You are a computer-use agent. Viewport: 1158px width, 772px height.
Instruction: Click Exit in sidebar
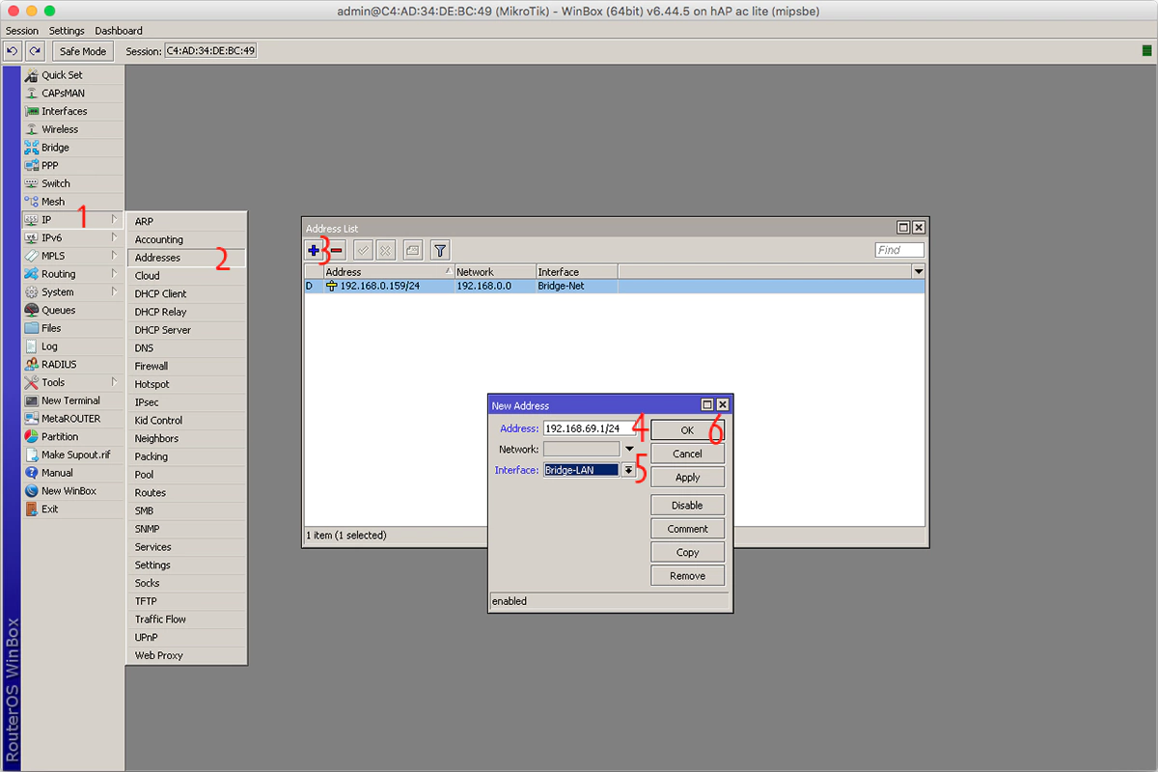pos(73,509)
